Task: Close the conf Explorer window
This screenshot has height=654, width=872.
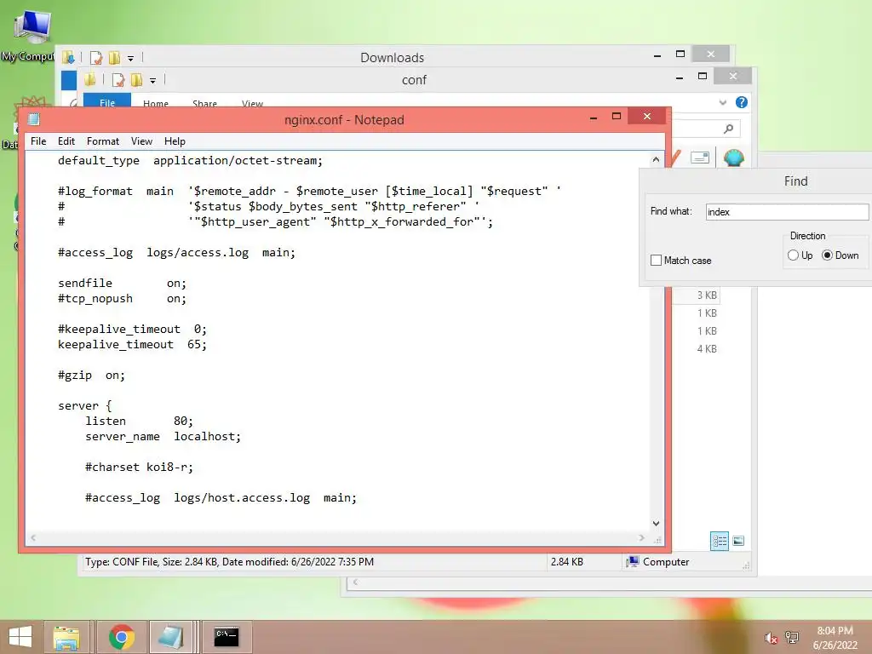Action: click(x=733, y=76)
